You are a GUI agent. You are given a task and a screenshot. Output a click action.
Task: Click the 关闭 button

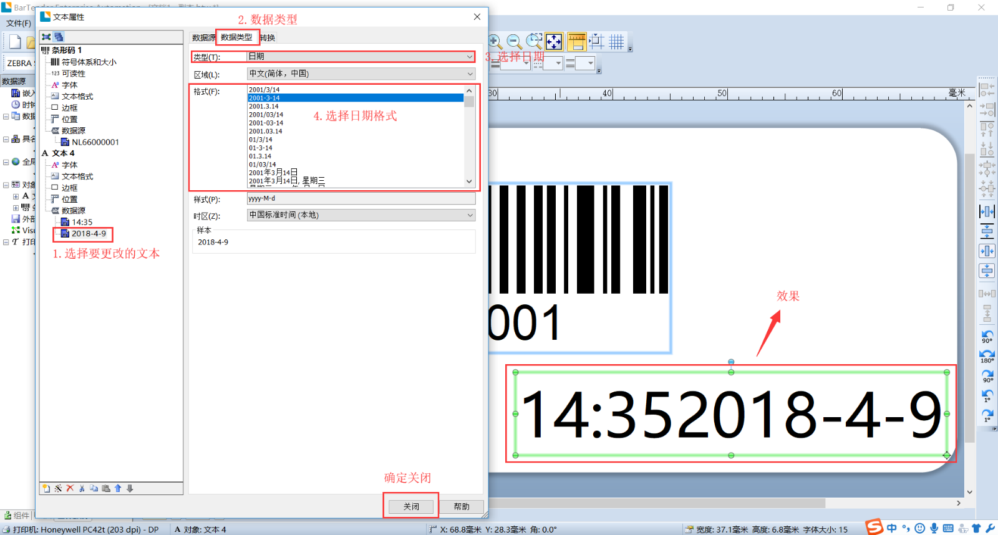[411, 506]
